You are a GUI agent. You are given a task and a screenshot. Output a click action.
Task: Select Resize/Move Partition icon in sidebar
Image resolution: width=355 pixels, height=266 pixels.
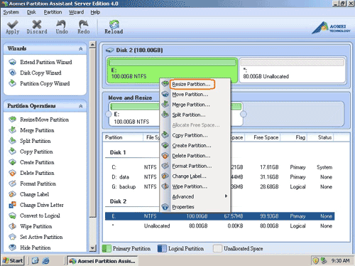pyautogui.click(x=12, y=119)
